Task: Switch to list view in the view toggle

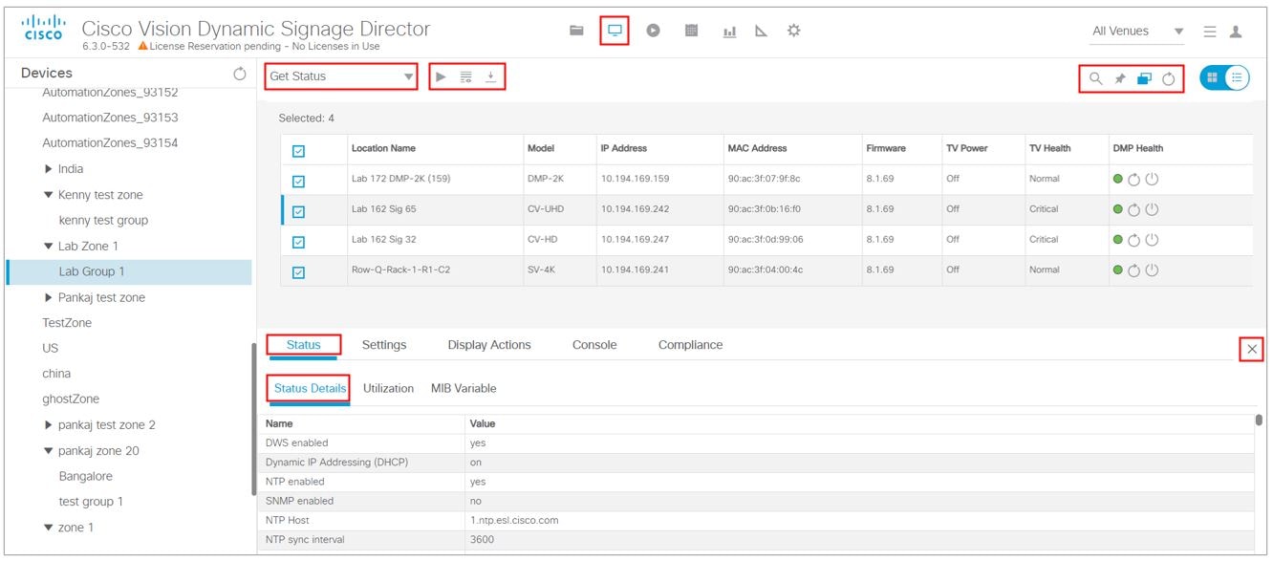Action: 1237,78
